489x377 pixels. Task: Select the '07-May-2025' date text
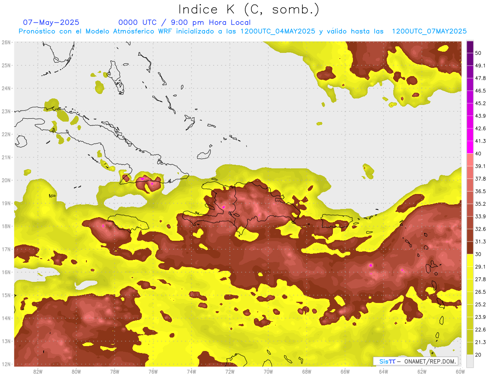(x=51, y=22)
